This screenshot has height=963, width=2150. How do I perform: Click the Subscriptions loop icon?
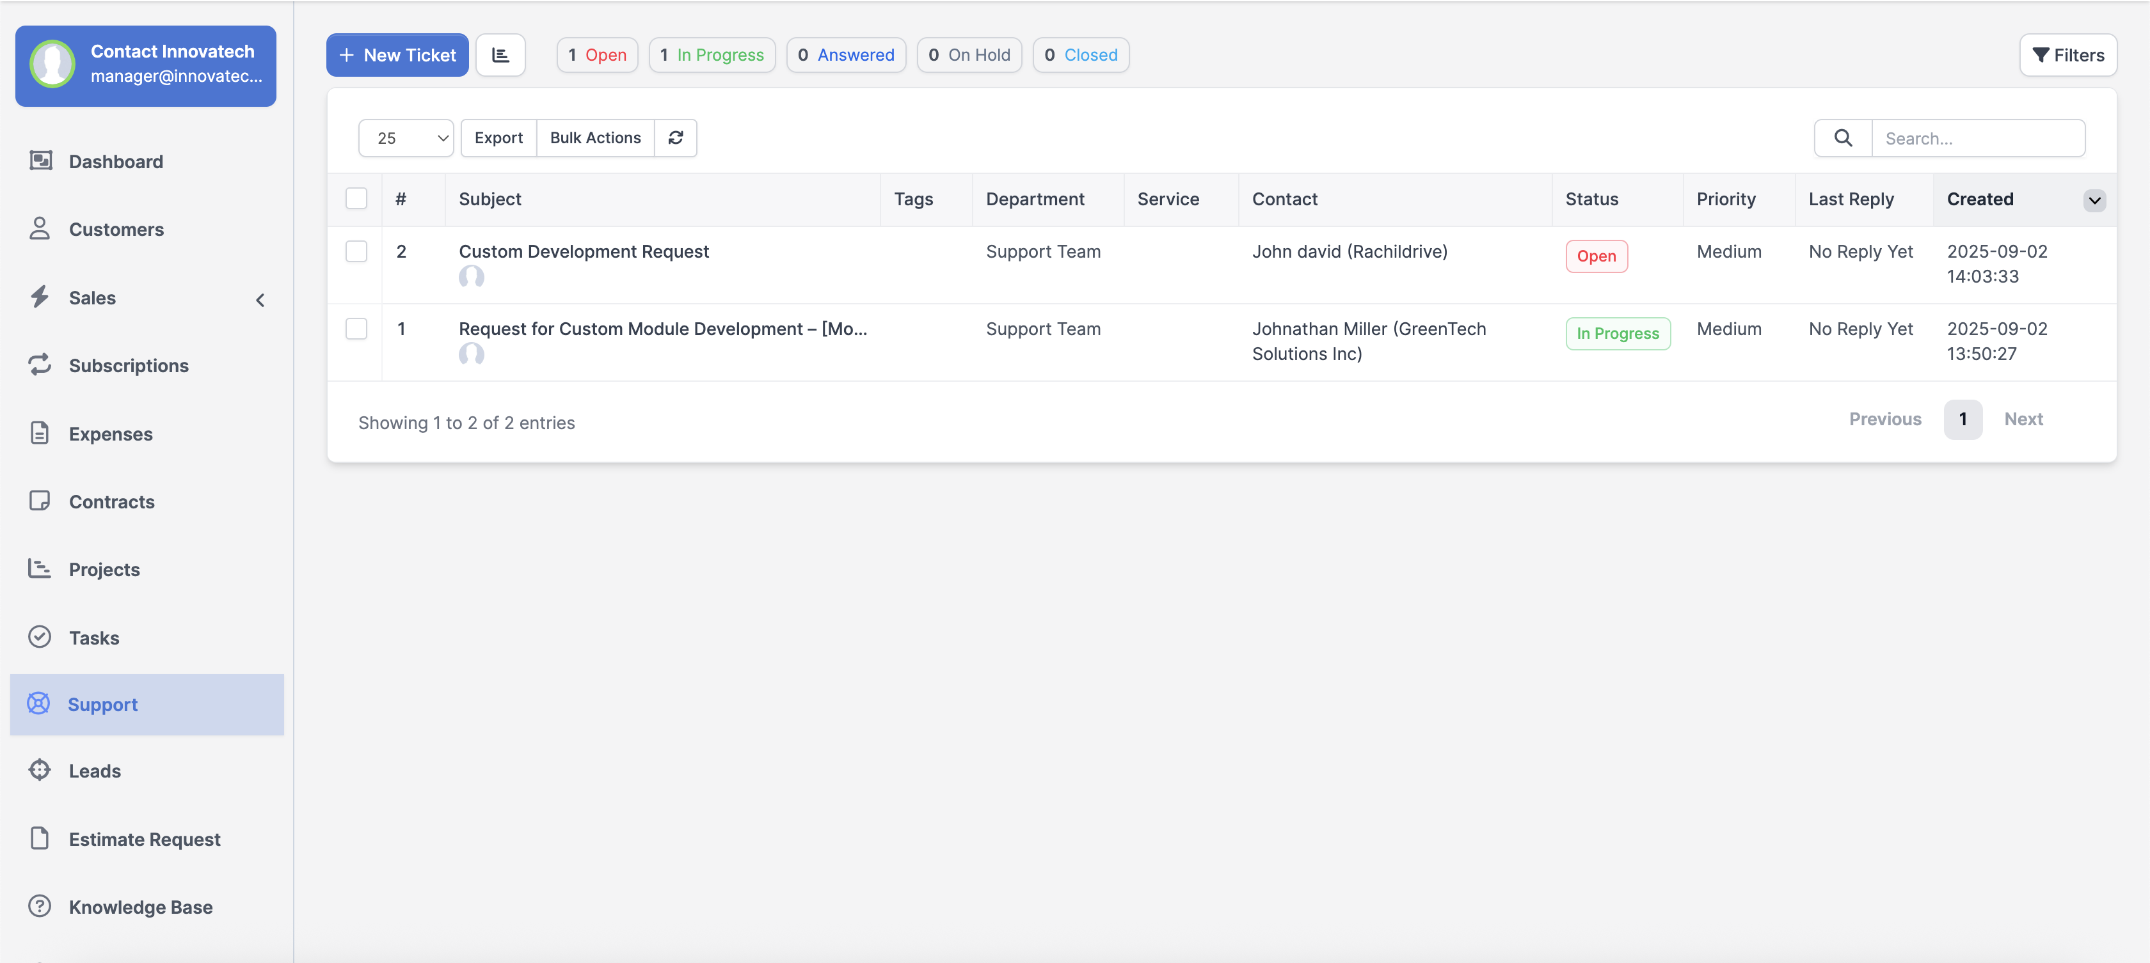point(40,364)
